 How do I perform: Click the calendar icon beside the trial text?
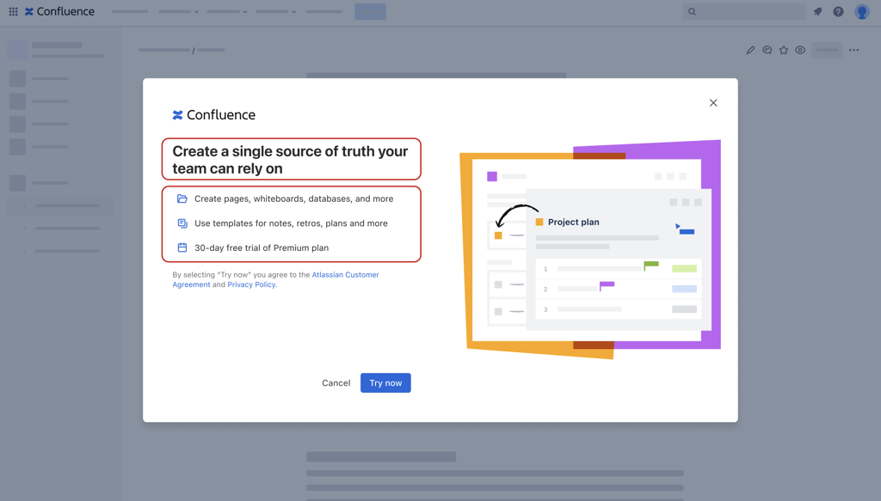(x=182, y=247)
